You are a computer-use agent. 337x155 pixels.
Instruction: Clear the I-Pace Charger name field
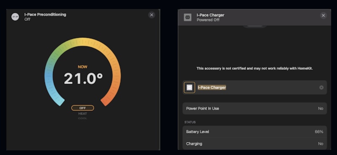click(321, 88)
